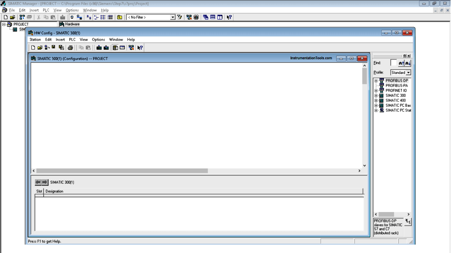Click Download to Module icon in HW Config

click(x=99, y=48)
